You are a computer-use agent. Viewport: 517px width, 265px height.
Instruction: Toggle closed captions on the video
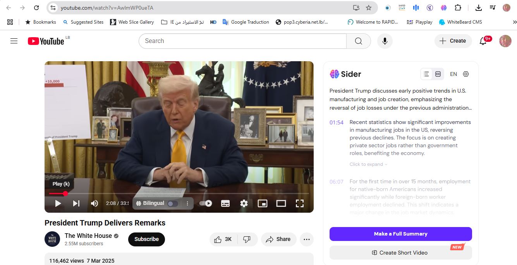click(225, 203)
